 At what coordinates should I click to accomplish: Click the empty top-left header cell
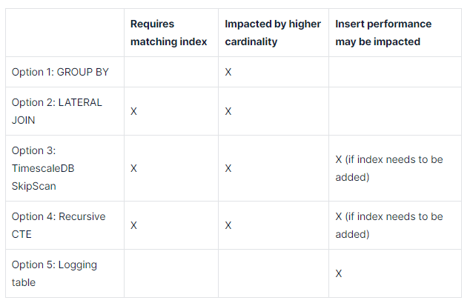click(64, 33)
